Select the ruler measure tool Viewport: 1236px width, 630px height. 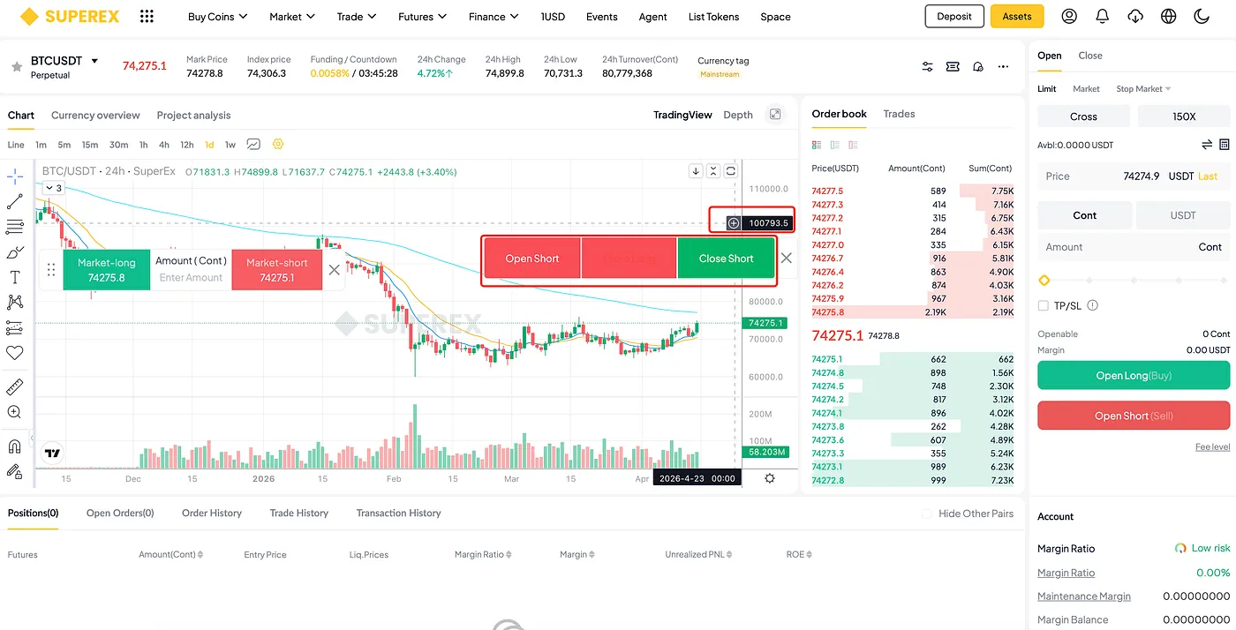coord(15,387)
